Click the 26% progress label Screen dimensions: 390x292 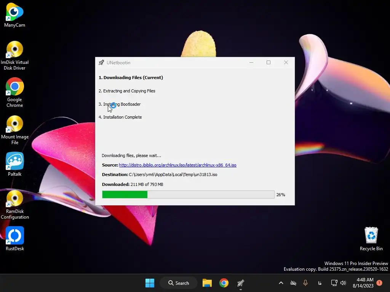281,195
